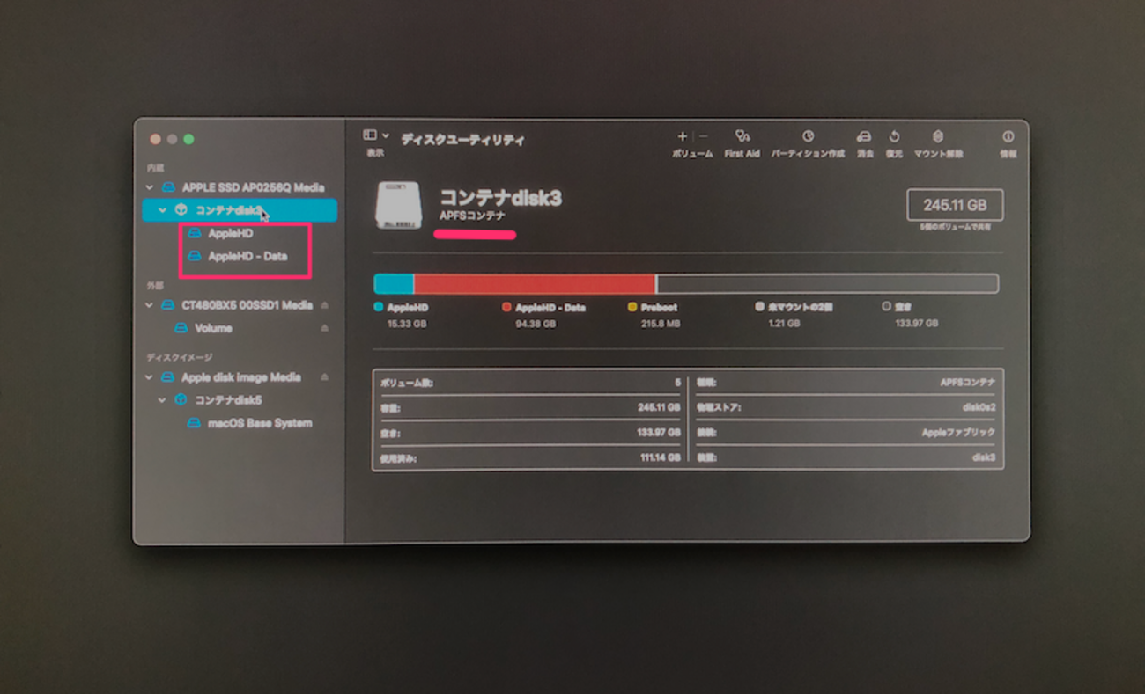Click the 215.8 MB Preboot size value
Image resolution: width=1145 pixels, height=694 pixels.
[661, 324]
